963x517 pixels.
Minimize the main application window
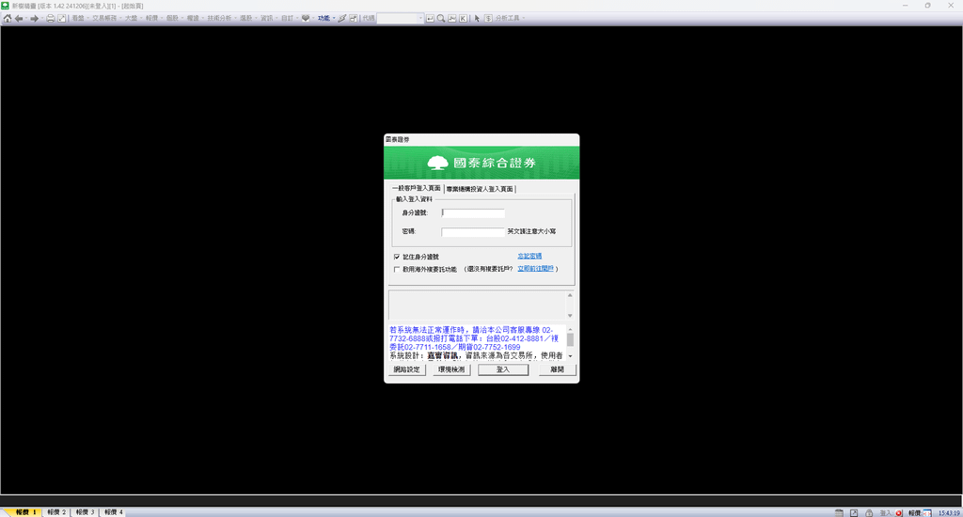coord(905,5)
